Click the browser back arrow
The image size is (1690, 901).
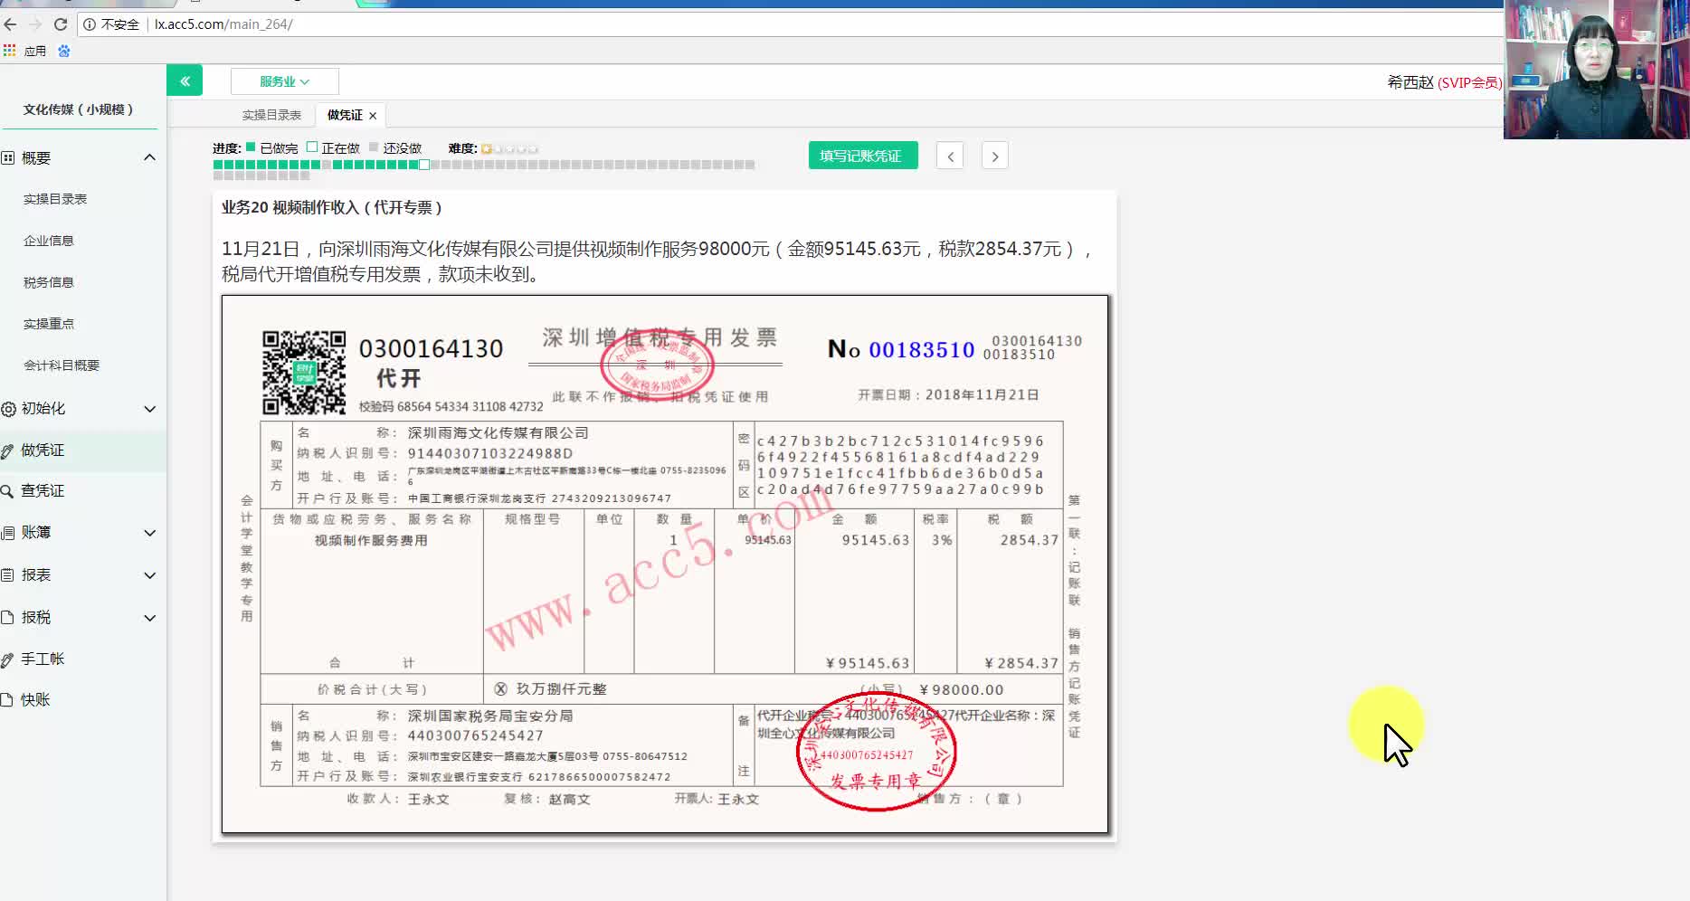click(x=11, y=24)
